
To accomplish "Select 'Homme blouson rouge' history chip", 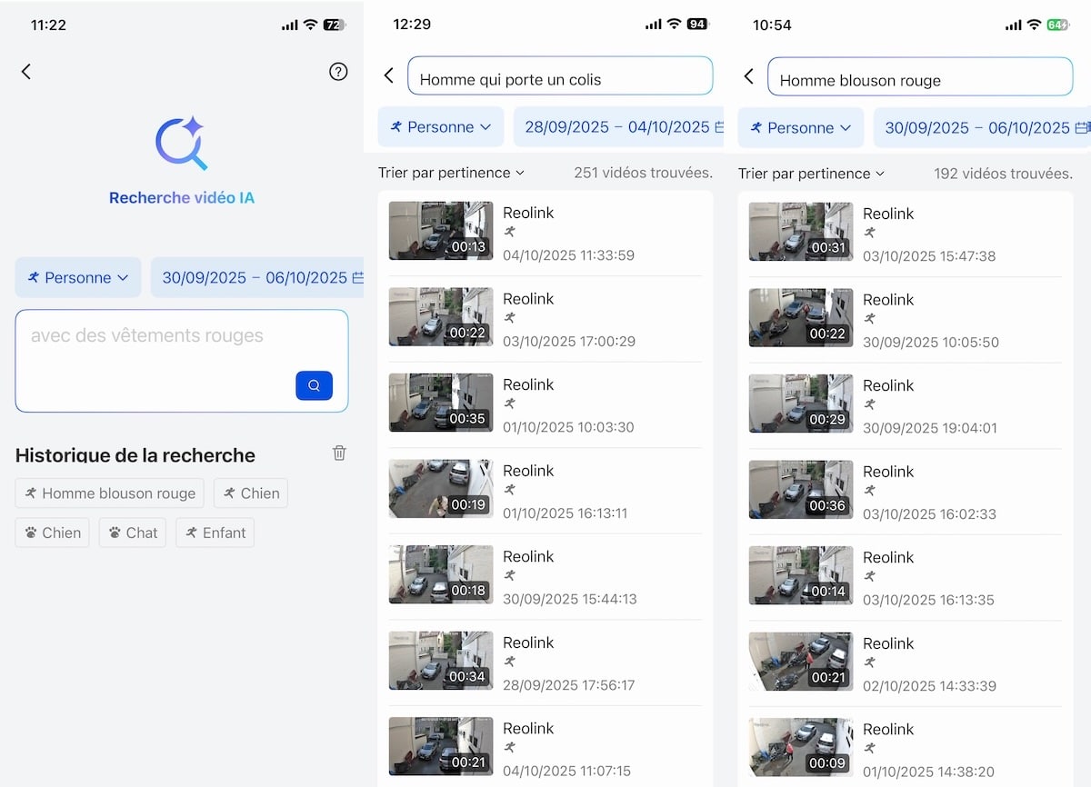I will point(110,493).
